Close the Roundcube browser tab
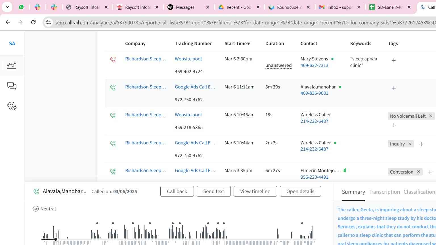 [308, 7]
